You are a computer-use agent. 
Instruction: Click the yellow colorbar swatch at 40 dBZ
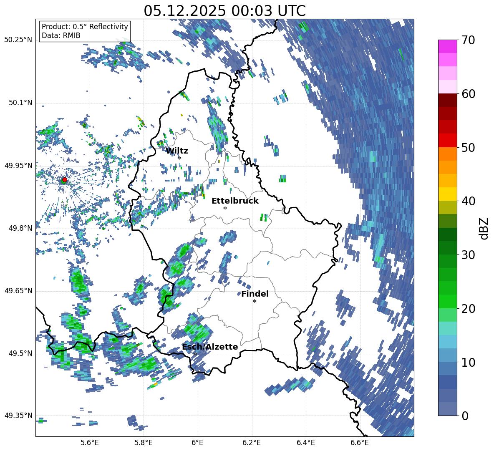(x=447, y=194)
